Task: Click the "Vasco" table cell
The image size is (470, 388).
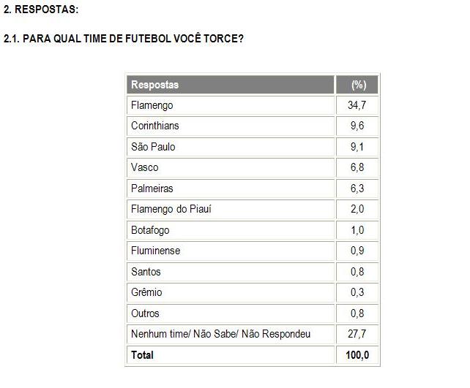Action: (145, 167)
